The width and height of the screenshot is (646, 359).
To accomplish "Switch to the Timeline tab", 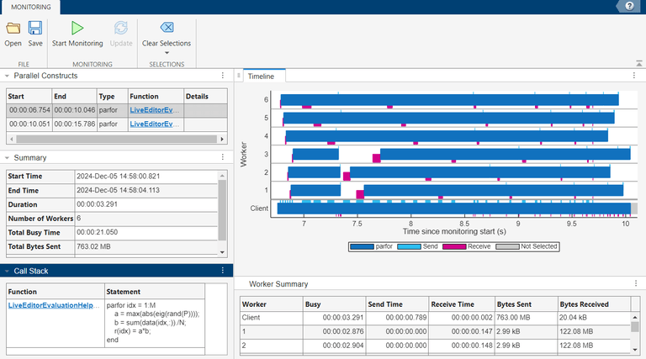I will [x=260, y=77].
